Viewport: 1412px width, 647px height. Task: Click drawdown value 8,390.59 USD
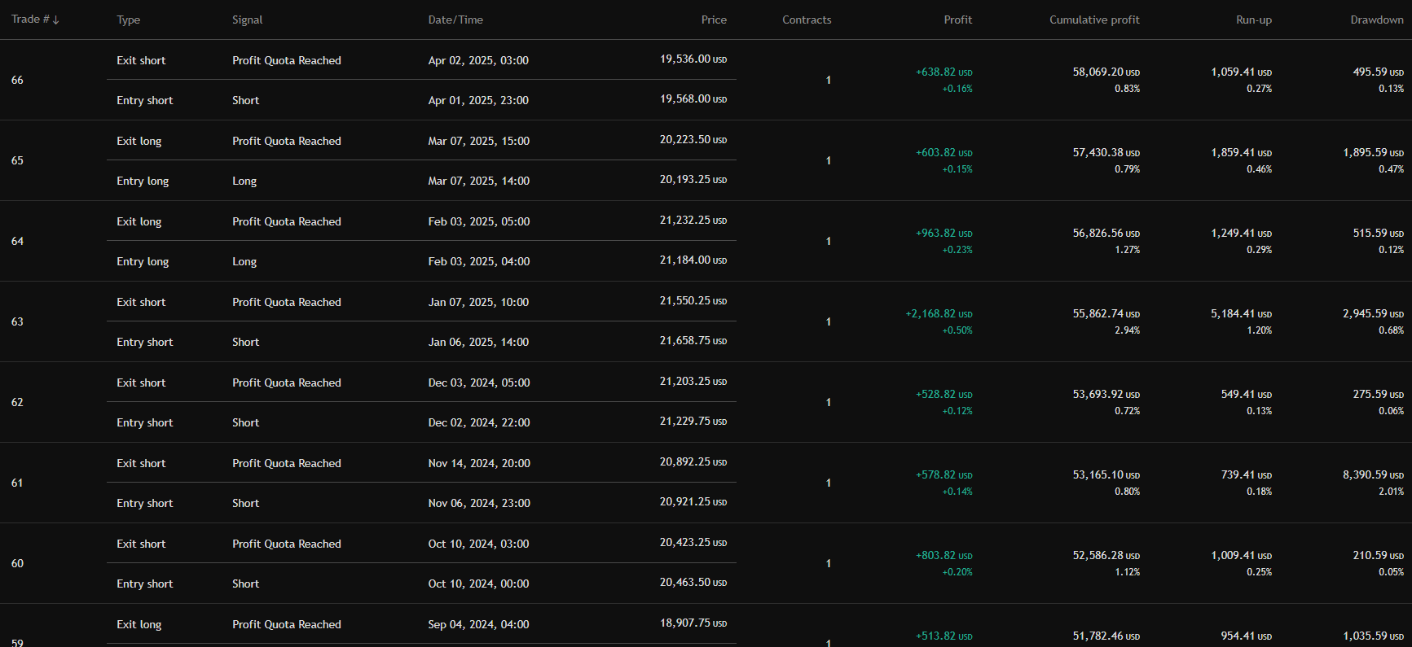[x=1374, y=474]
